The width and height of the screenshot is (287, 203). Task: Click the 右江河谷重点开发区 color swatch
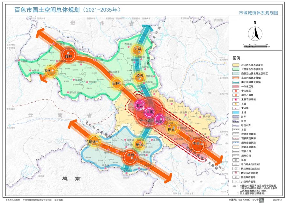coord(236,65)
